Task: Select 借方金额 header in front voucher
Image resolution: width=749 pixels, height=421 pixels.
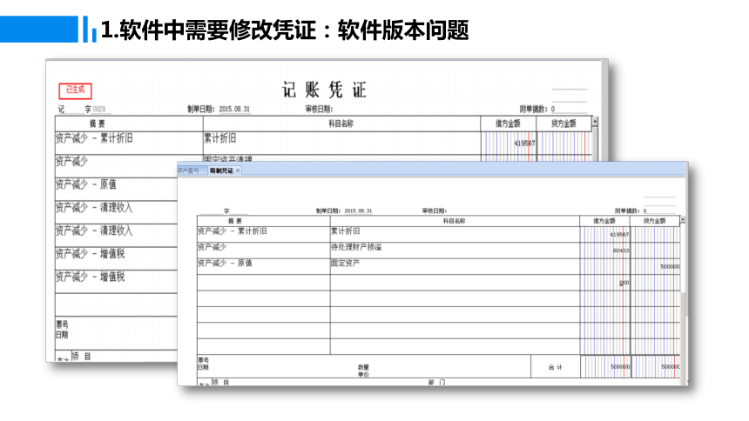Action: 604,221
